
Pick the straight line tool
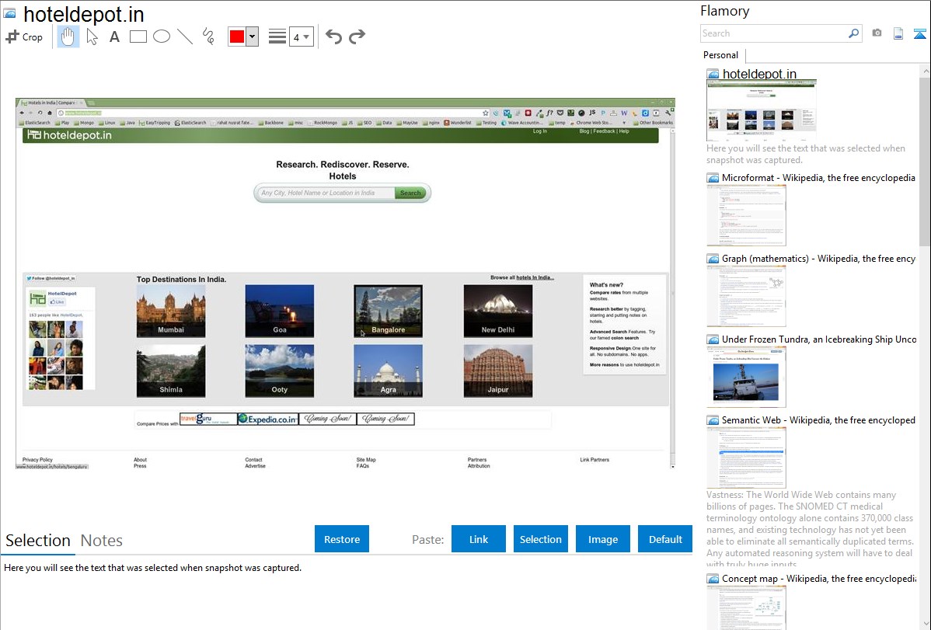tap(185, 37)
